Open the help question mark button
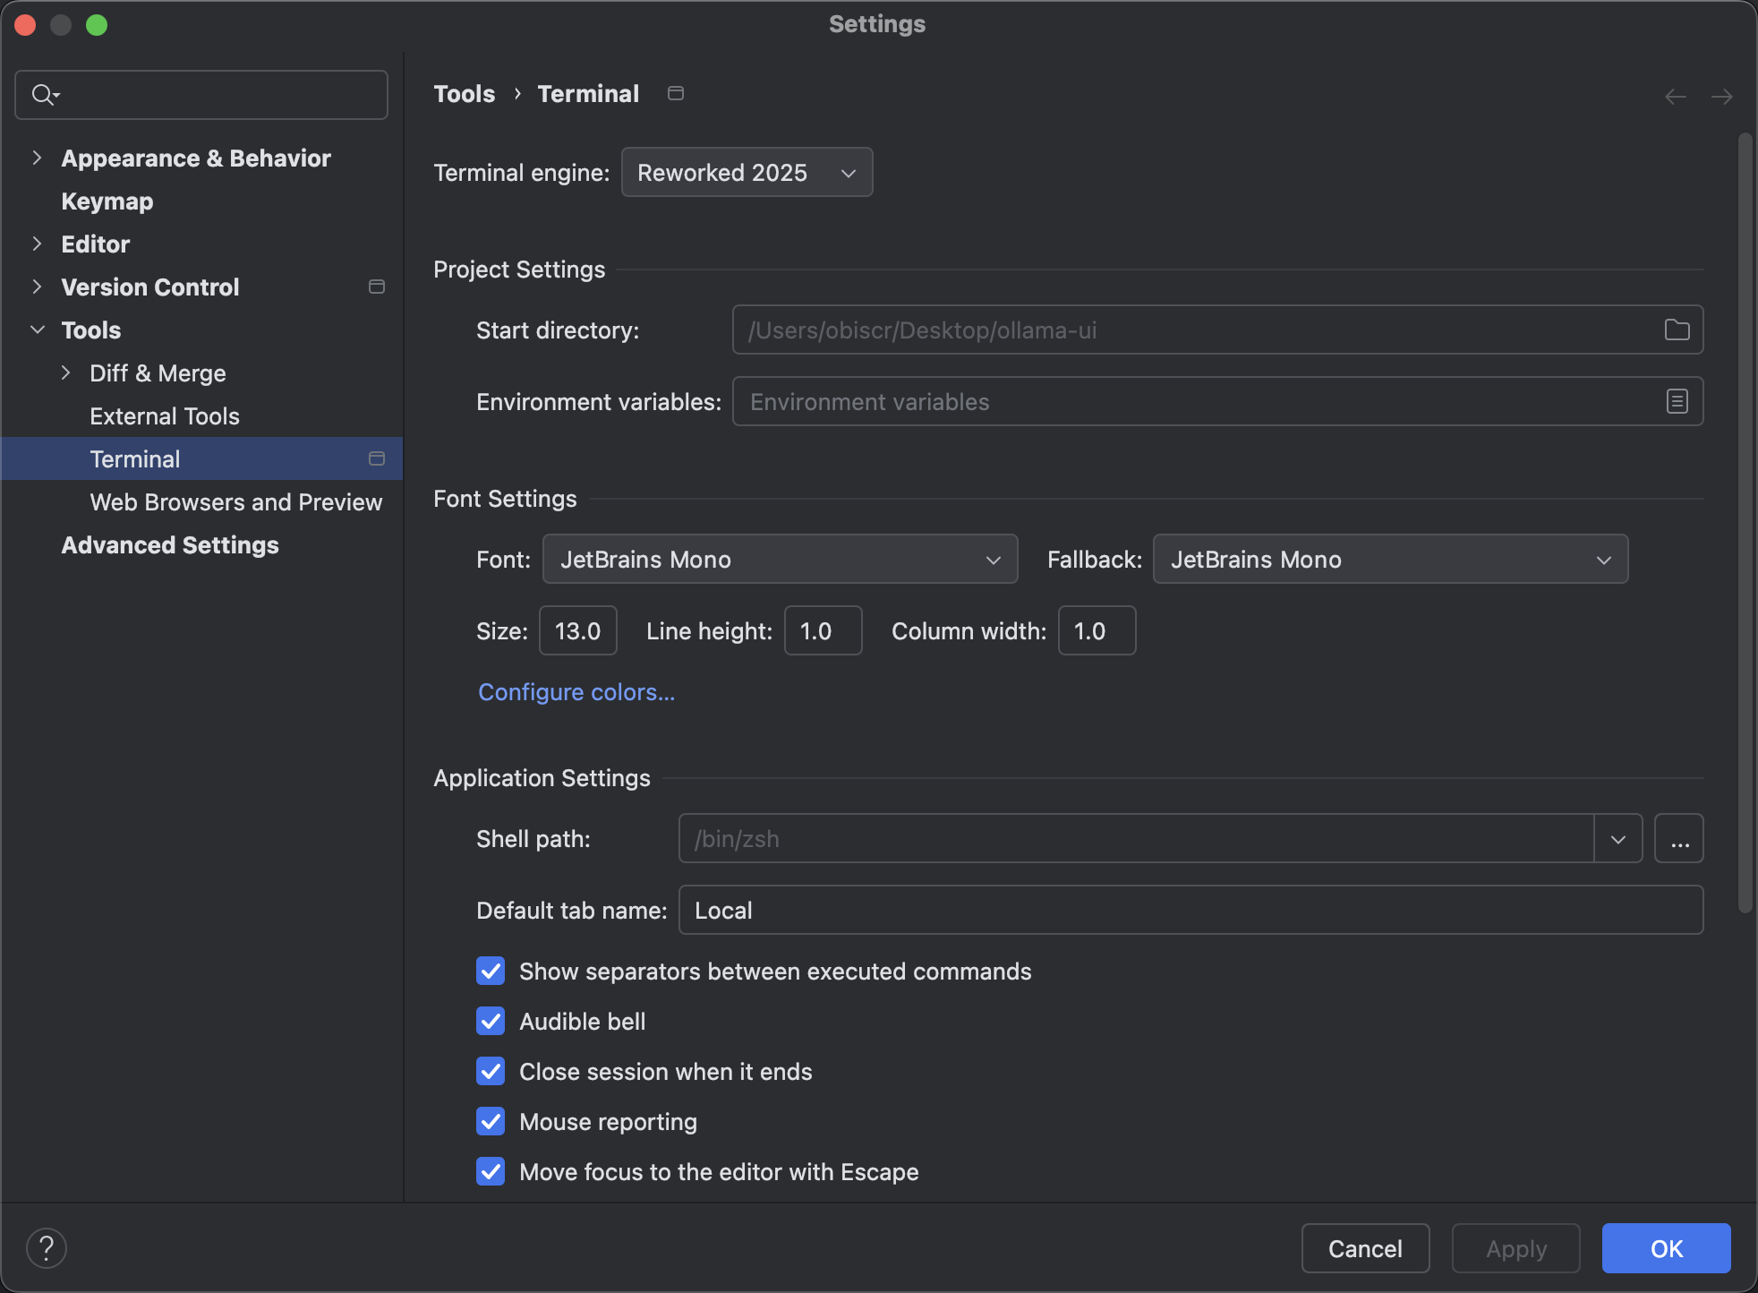This screenshot has height=1293, width=1758. click(x=47, y=1248)
